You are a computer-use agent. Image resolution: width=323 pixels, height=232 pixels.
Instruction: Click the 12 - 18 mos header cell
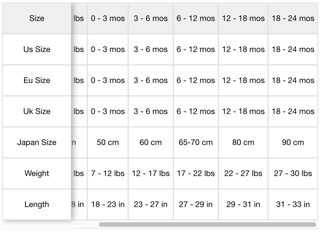coord(243,18)
